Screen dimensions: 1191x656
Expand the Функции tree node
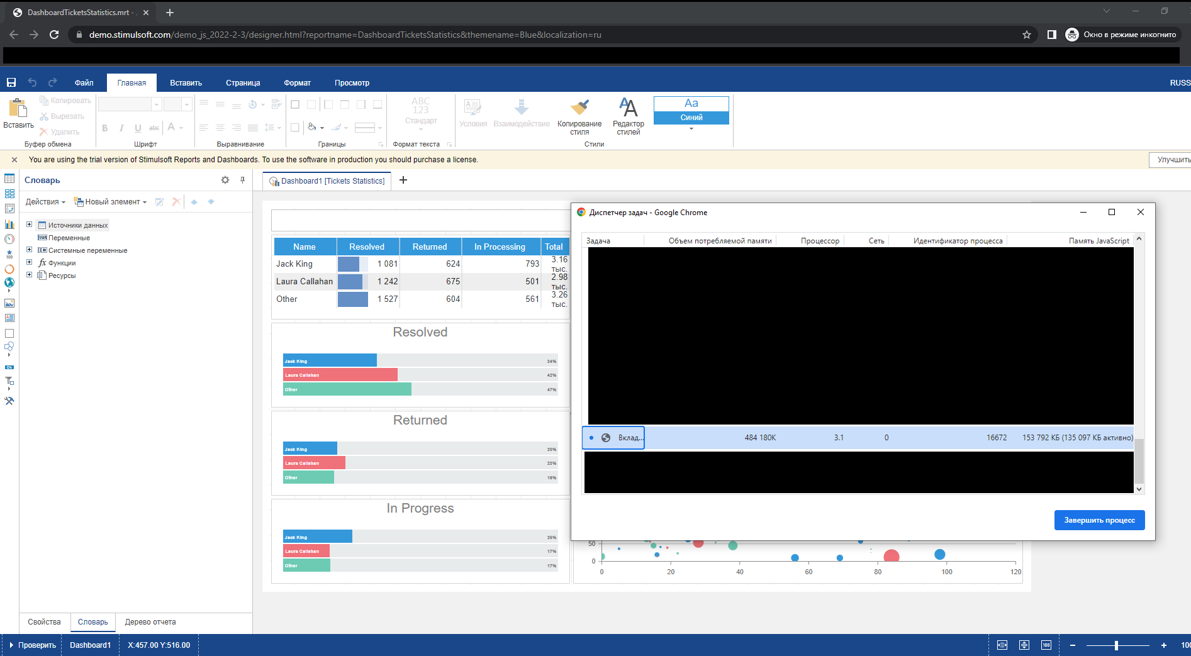click(x=29, y=262)
